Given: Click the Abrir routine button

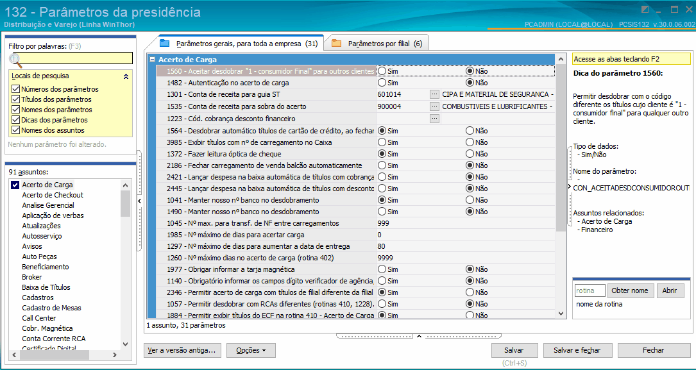Looking at the screenshot, I should 670,291.
